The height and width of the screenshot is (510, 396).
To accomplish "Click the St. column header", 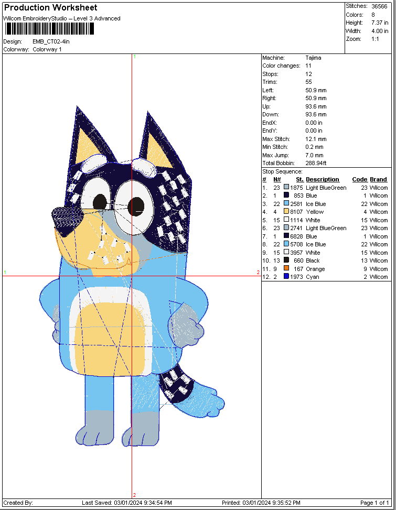I will pyautogui.click(x=299, y=179).
